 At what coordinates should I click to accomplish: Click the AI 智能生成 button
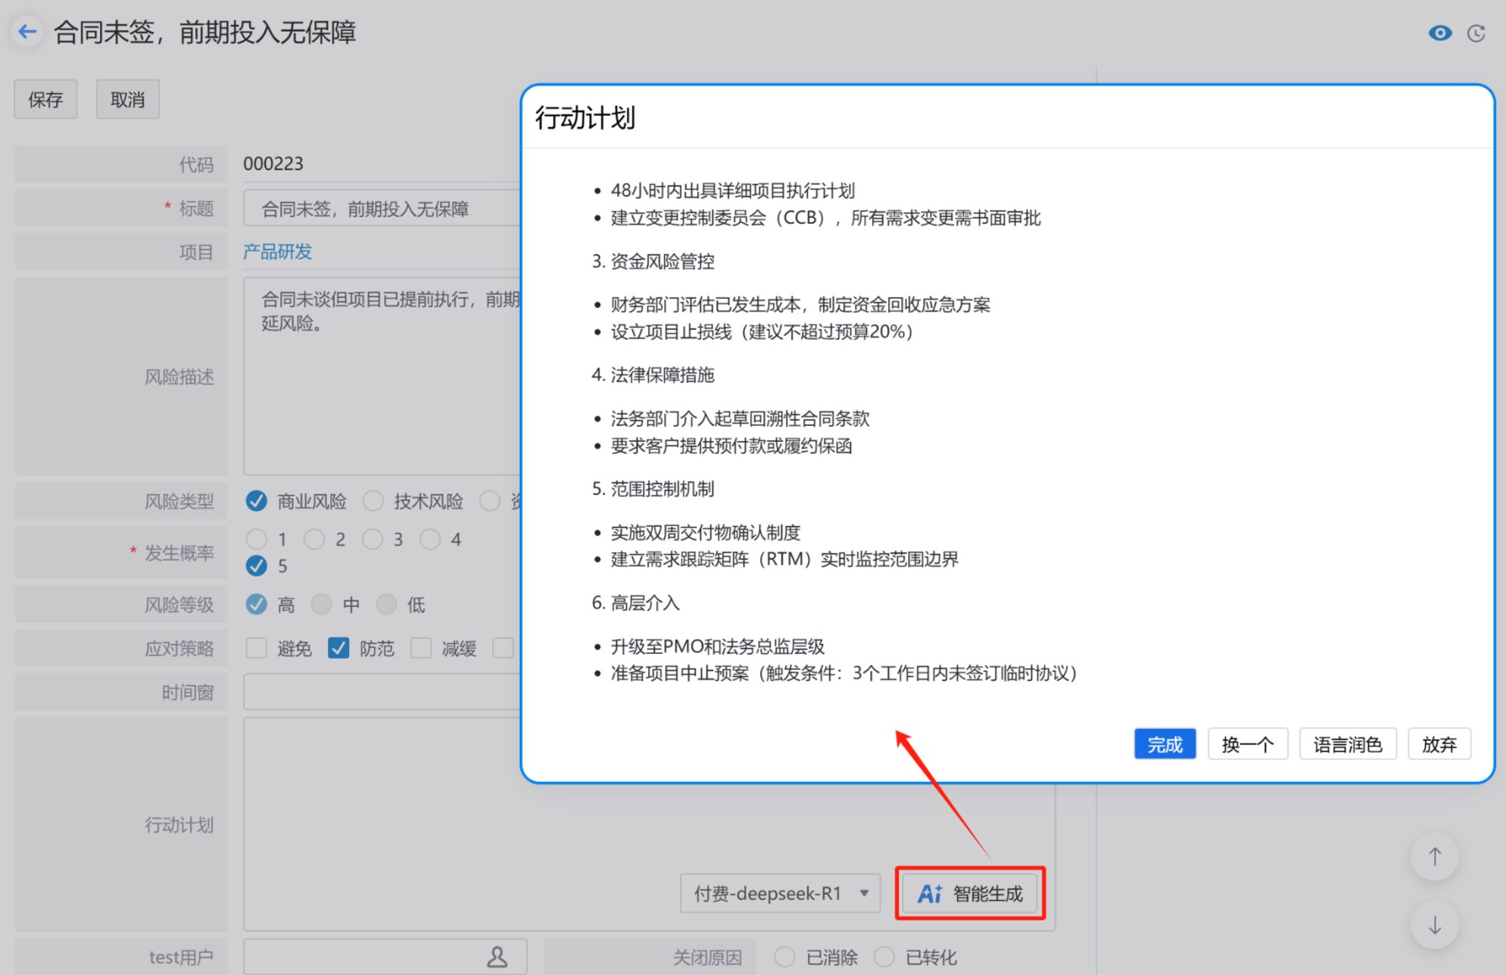click(970, 893)
